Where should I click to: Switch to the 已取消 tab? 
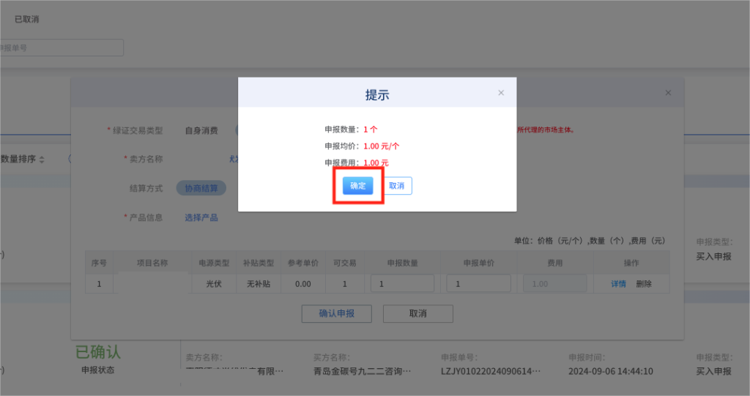tap(27, 19)
